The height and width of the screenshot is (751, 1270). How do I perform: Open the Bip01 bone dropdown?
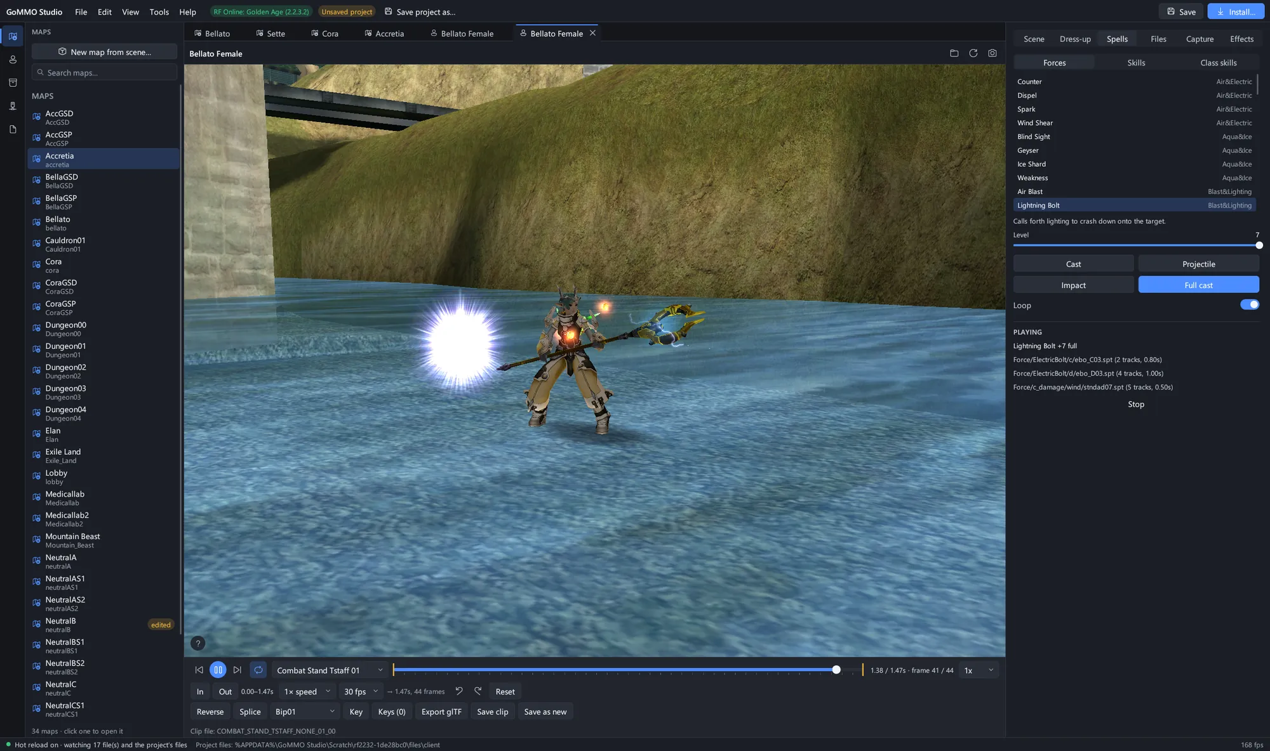(304, 712)
